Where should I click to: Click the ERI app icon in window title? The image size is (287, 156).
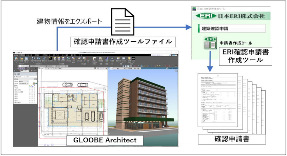(194, 9)
